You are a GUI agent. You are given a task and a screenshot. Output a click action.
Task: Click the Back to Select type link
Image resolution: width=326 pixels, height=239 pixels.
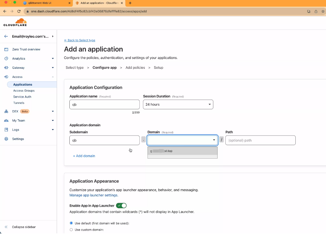[80, 40]
